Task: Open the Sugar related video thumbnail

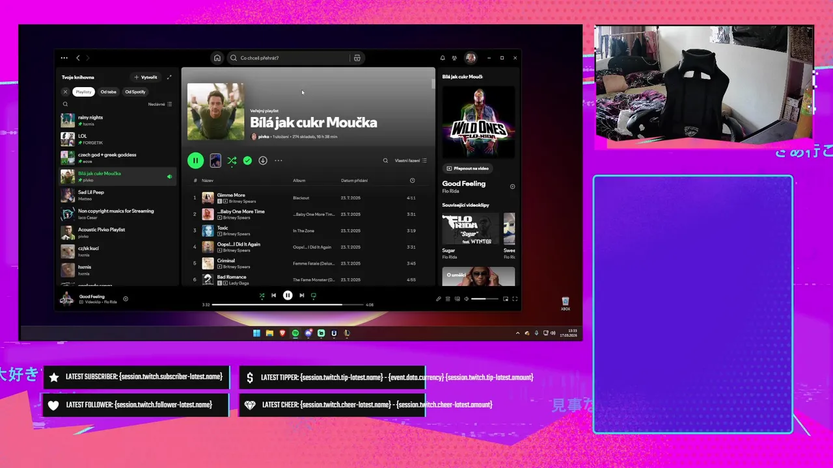Action: click(x=471, y=229)
